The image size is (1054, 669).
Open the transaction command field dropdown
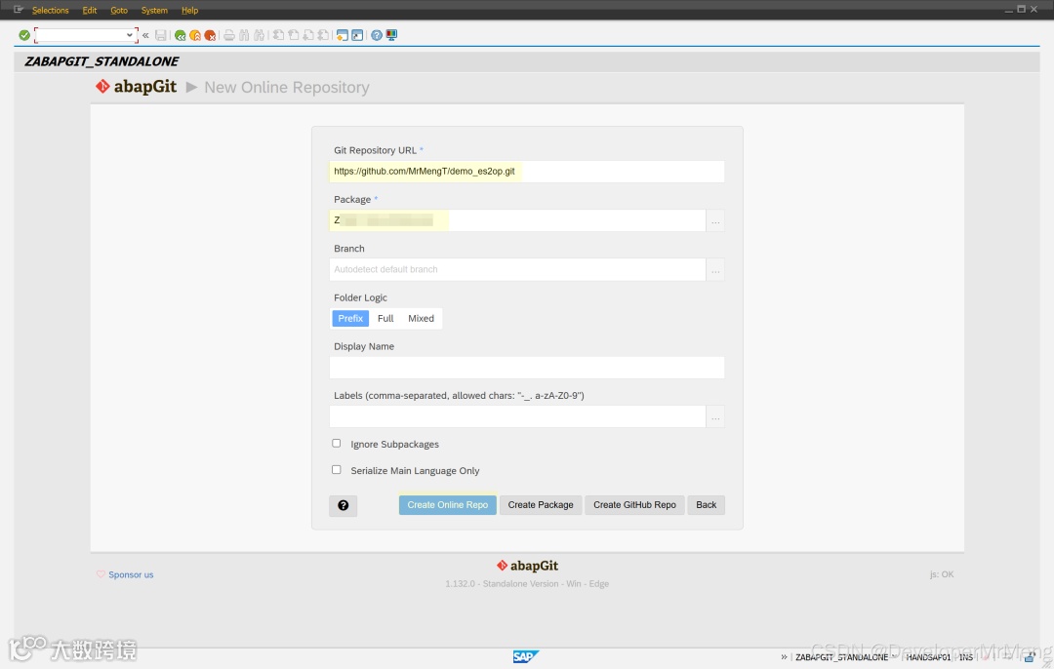pos(129,35)
